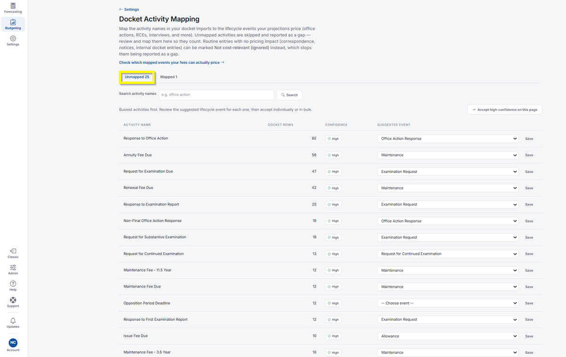Open dropdown for Maintenance Fee - 3.5 Year
This screenshot has height=357, width=566.
point(448,352)
